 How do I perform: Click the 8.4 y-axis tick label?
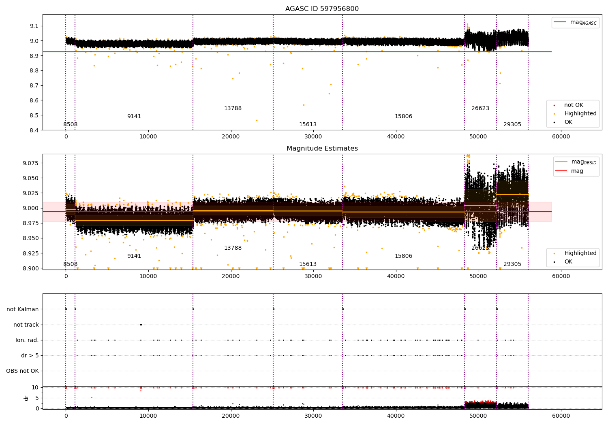point(34,130)
